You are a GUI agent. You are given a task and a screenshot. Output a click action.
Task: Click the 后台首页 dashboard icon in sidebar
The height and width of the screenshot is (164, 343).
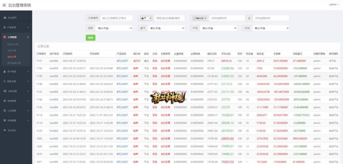pos(5,17)
